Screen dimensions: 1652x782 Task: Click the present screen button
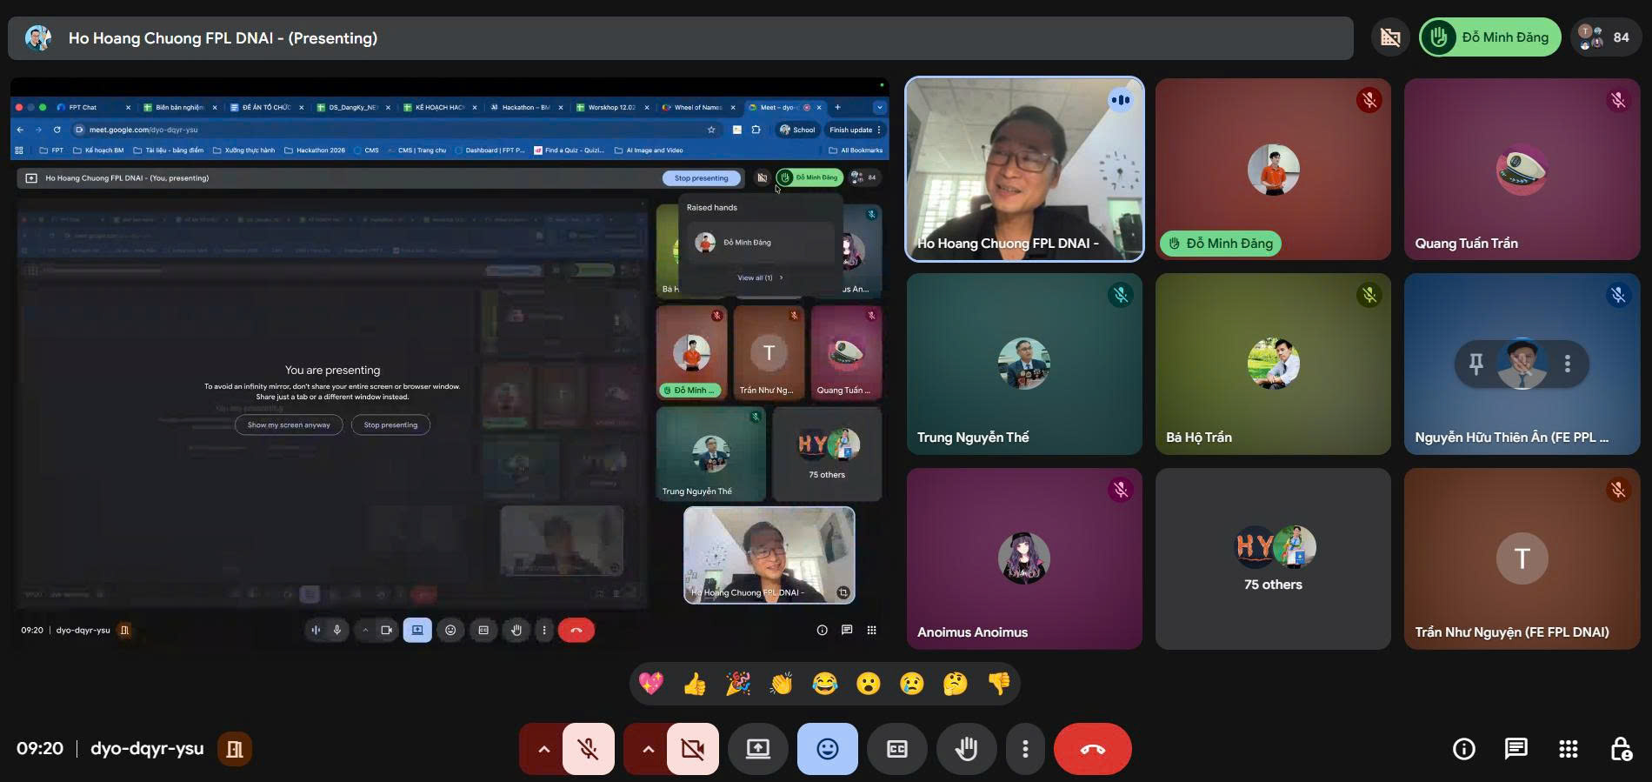click(x=758, y=749)
